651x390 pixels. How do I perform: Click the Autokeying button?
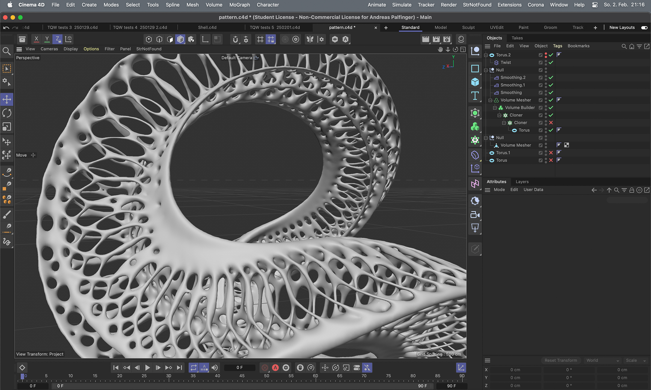click(x=275, y=367)
